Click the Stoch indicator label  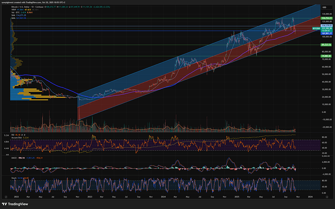tap(12, 178)
